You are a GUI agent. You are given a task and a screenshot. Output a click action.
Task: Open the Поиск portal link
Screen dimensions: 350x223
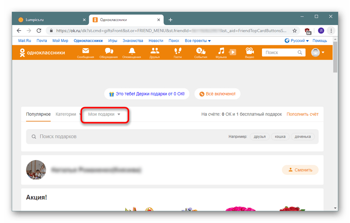tap(174, 40)
